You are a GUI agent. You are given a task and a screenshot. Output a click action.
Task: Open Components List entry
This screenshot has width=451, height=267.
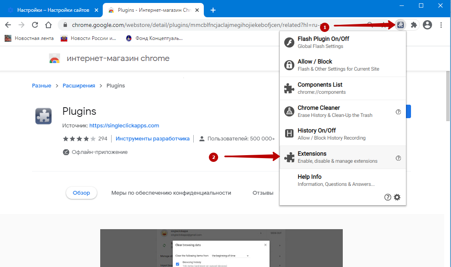tap(320, 88)
